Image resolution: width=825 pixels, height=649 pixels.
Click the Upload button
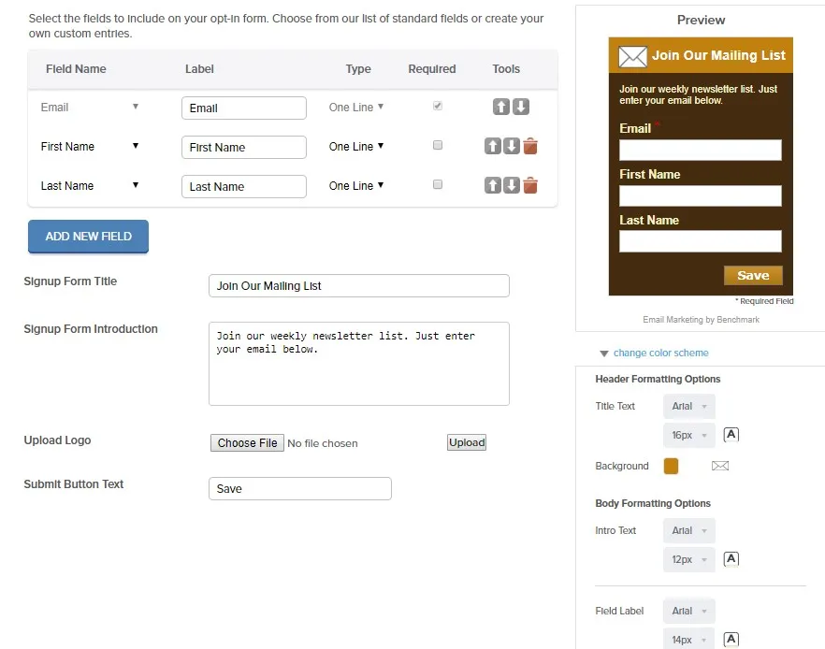tap(467, 442)
